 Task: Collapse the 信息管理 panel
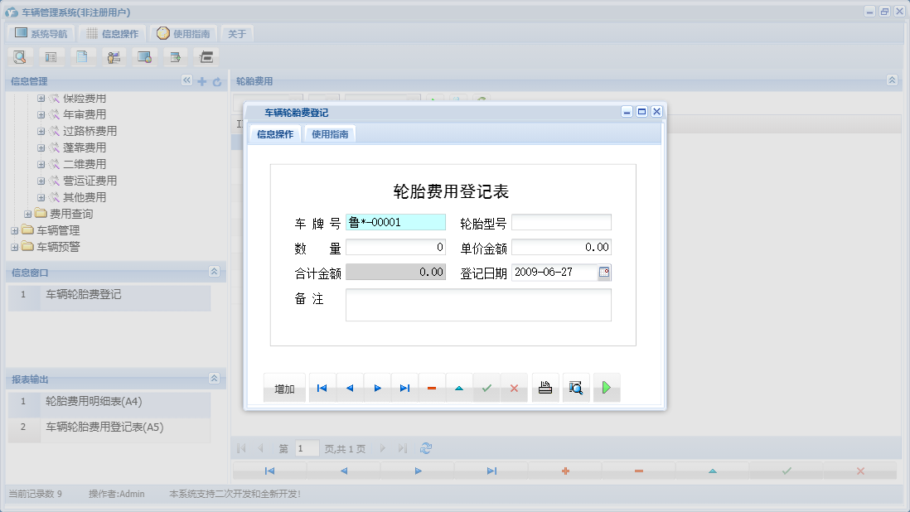186,80
